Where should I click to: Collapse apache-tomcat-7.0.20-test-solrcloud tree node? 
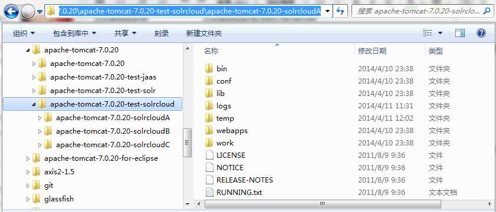[x=34, y=104]
